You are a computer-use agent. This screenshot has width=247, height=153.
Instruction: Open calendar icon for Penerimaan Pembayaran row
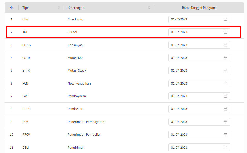tap(225, 122)
